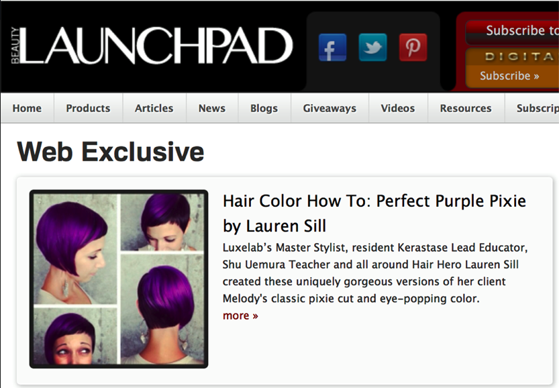The image size is (559, 388).
Task: Open the News section
Action: pyautogui.click(x=212, y=108)
